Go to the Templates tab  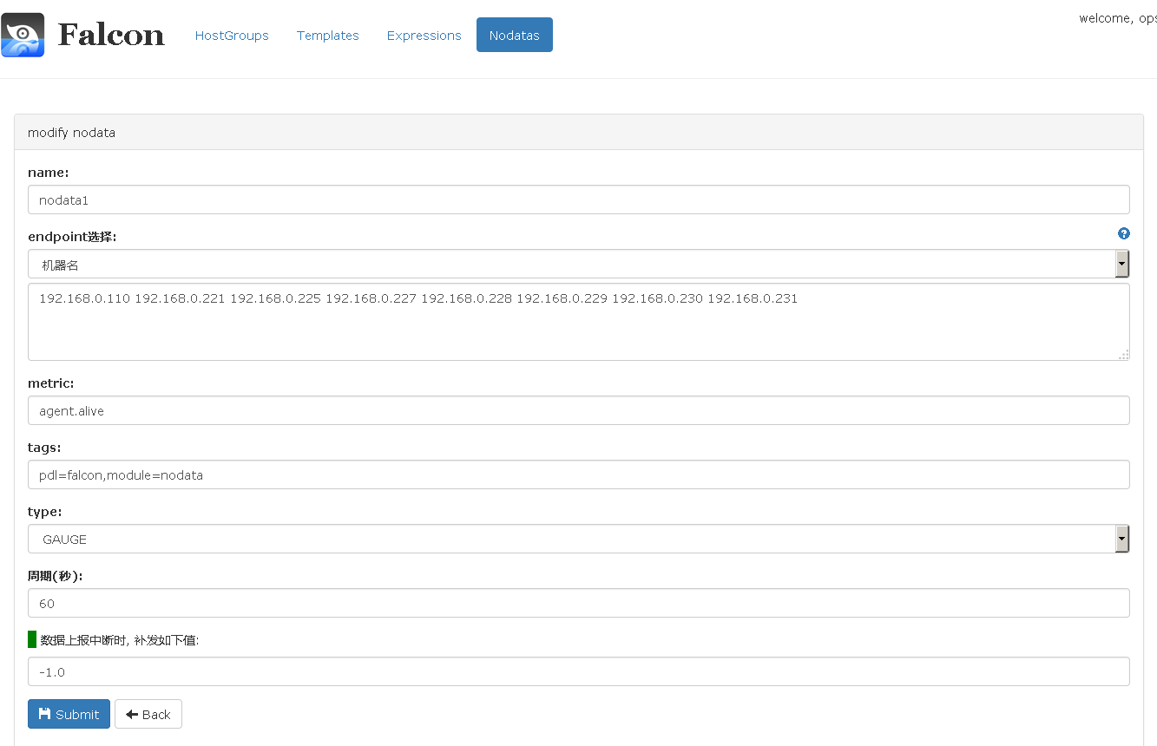[328, 36]
